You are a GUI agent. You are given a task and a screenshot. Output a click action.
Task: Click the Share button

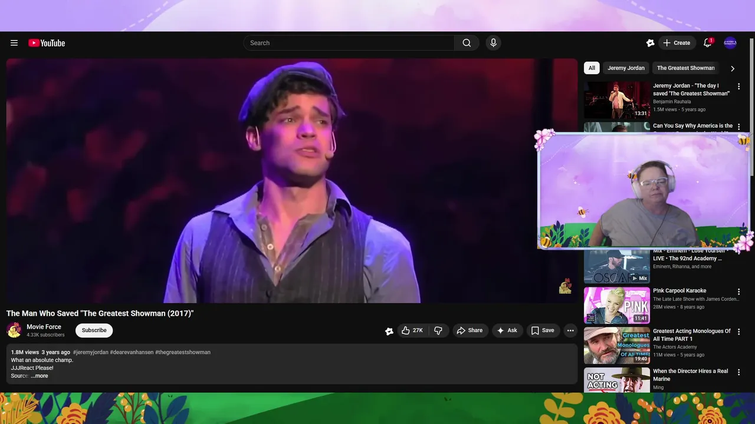[470, 330]
